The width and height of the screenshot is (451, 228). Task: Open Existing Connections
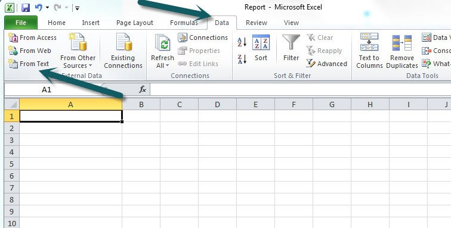[123, 51]
